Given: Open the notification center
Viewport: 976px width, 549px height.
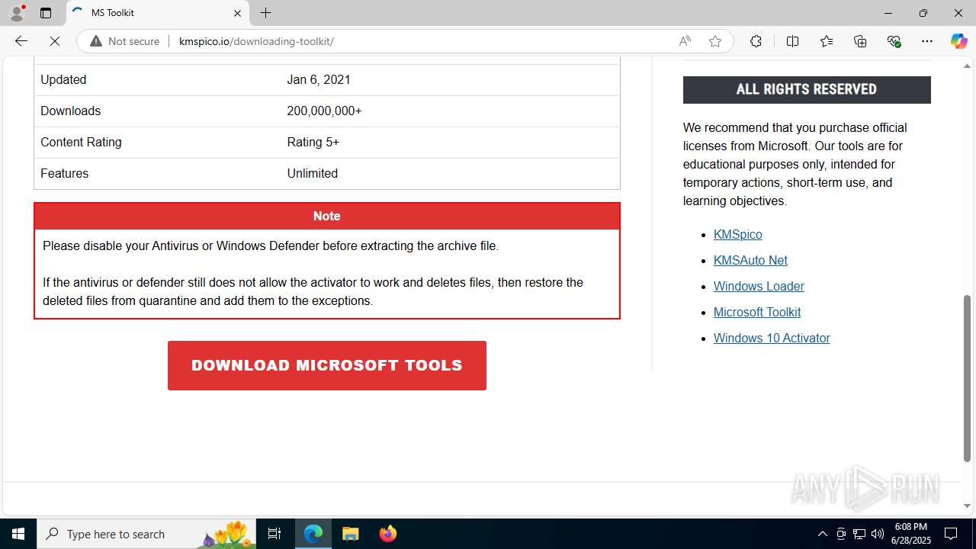Looking at the screenshot, I should click(x=952, y=534).
